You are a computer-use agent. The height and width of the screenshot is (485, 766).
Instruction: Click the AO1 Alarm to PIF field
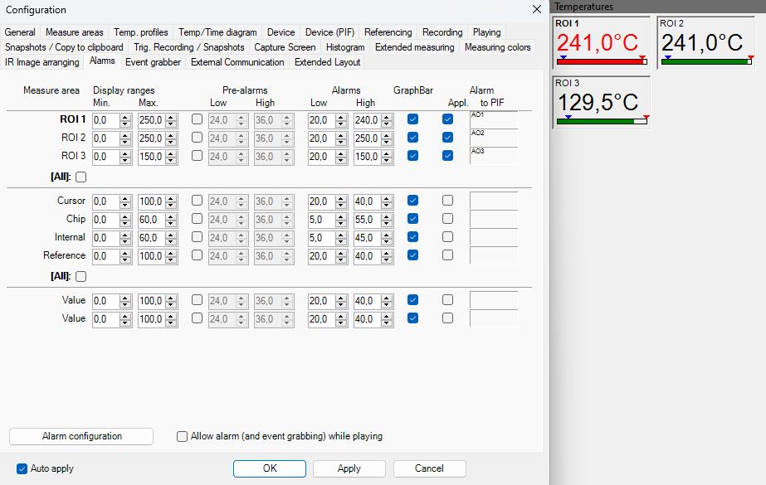click(x=493, y=119)
